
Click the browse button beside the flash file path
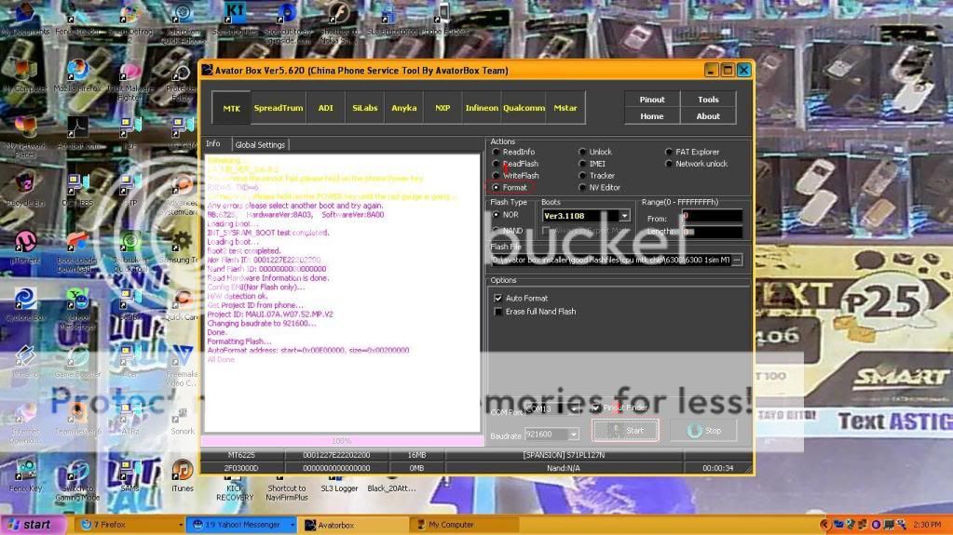pos(737,261)
